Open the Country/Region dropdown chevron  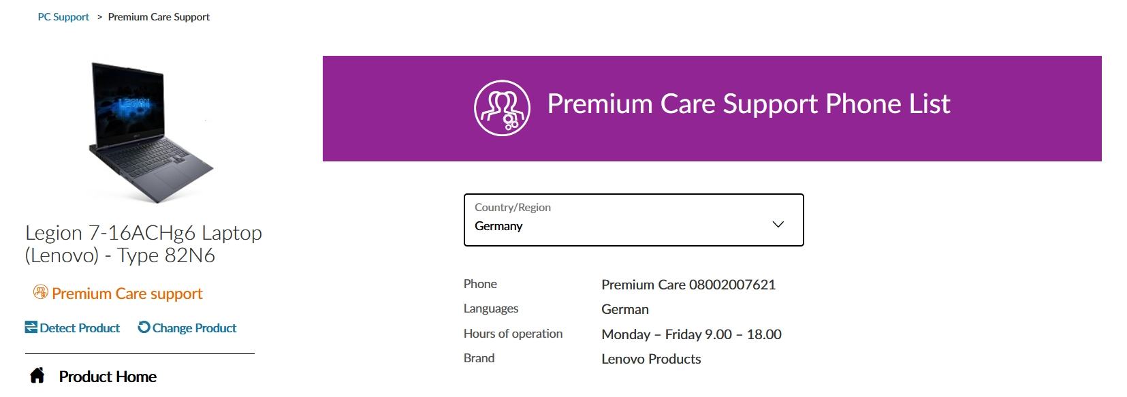(x=778, y=225)
